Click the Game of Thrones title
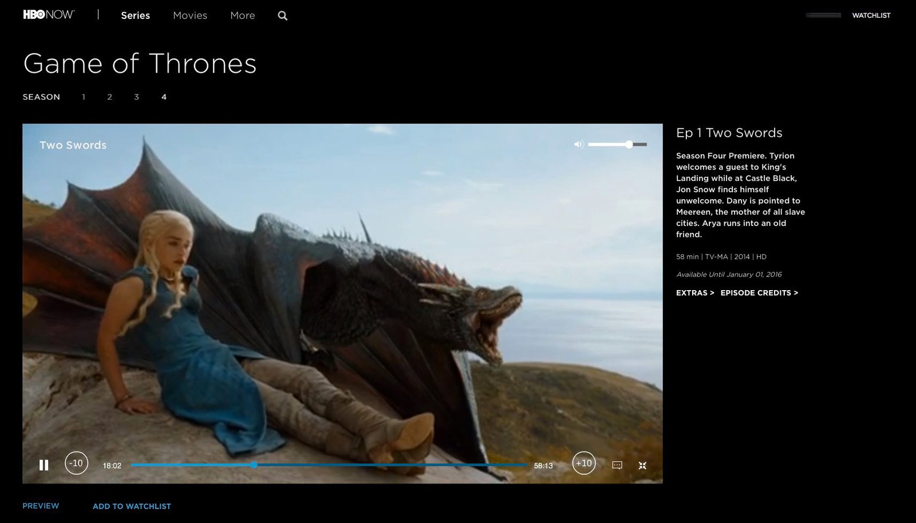 pos(140,64)
